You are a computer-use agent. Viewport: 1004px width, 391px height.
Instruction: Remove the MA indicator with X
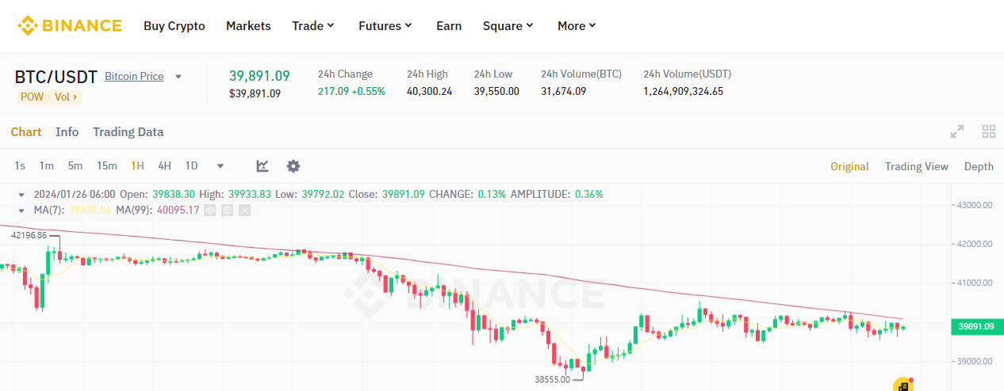coord(244,210)
